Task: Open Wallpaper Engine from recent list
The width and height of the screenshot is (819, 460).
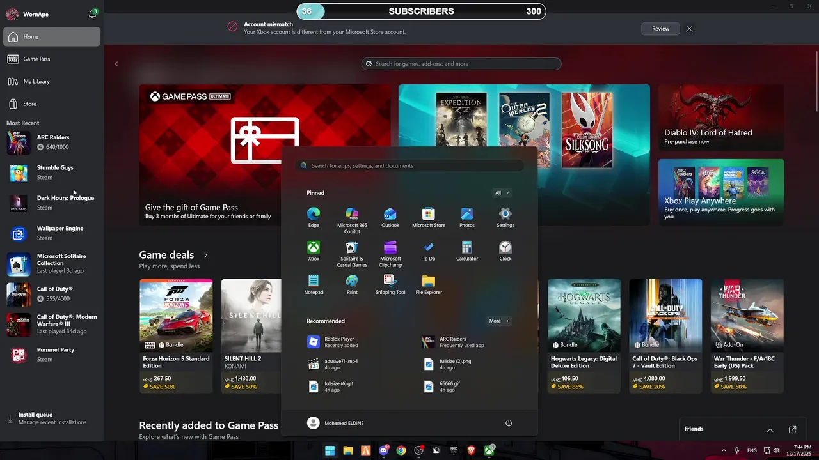Action: (x=52, y=233)
